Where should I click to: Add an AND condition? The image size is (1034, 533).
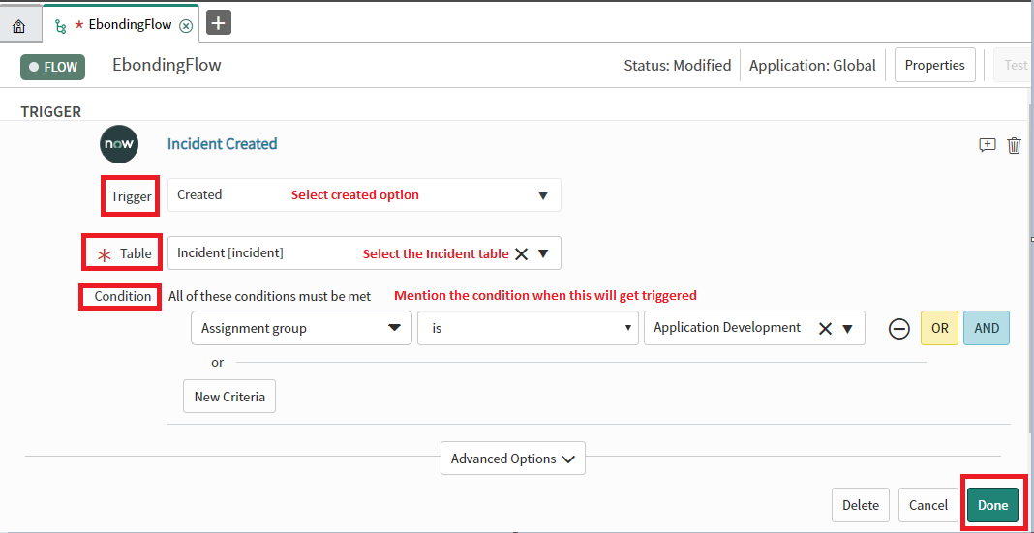tap(987, 328)
